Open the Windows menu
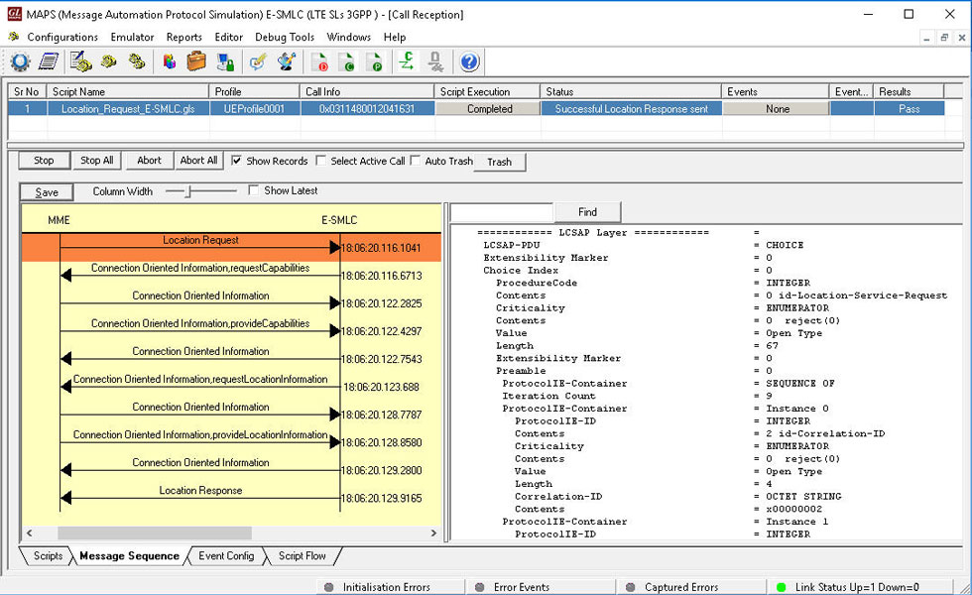 [x=348, y=37]
